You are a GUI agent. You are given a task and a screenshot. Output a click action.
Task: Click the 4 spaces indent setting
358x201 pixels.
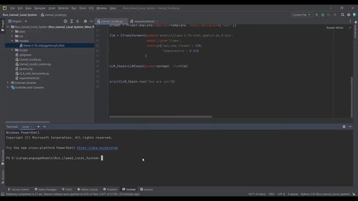[x=293, y=194]
